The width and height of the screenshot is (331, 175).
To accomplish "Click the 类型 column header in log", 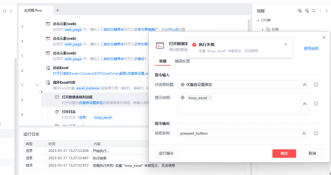I will tap(29, 144).
